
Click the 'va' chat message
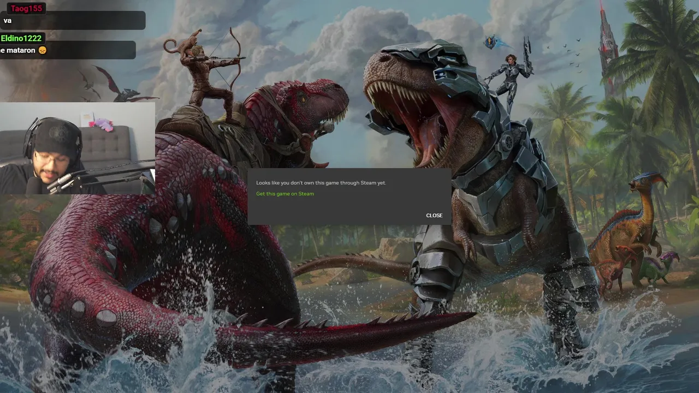coord(73,21)
